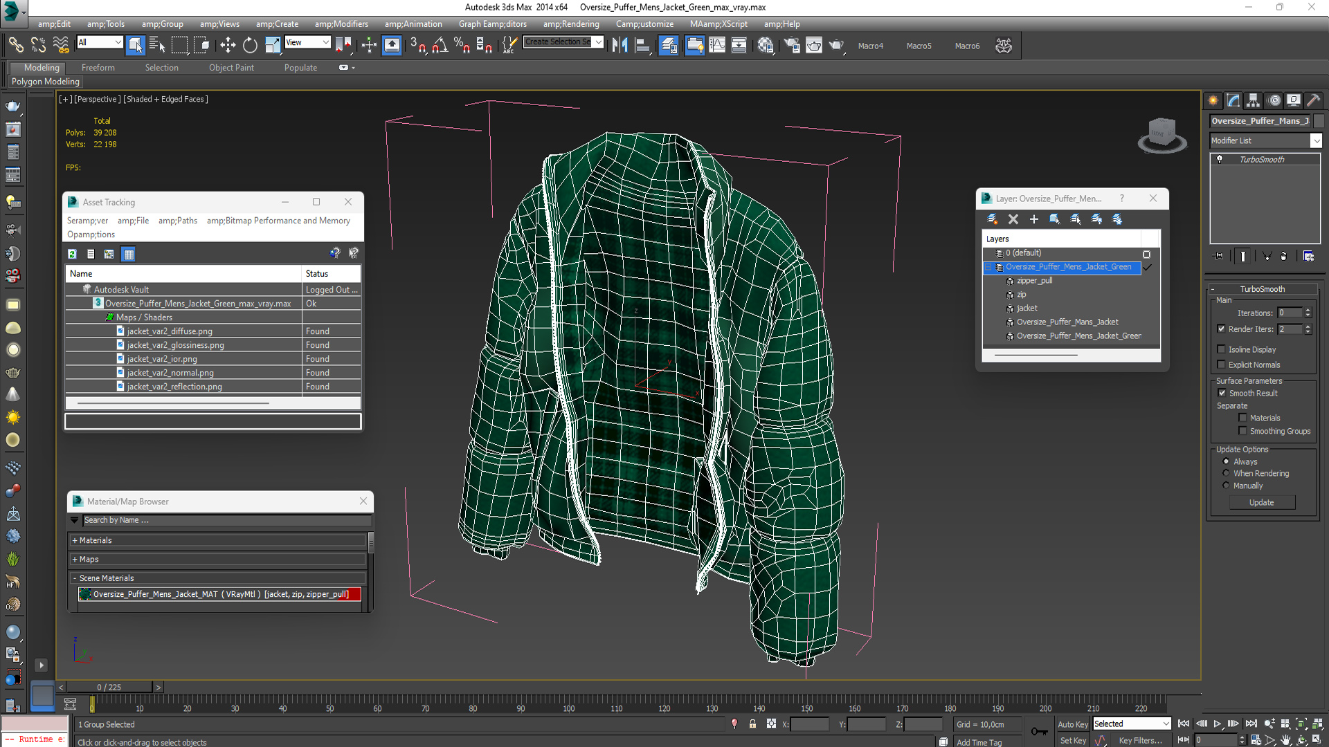
Task: Toggle the Smooth Result checkbox
Action: pos(1222,393)
